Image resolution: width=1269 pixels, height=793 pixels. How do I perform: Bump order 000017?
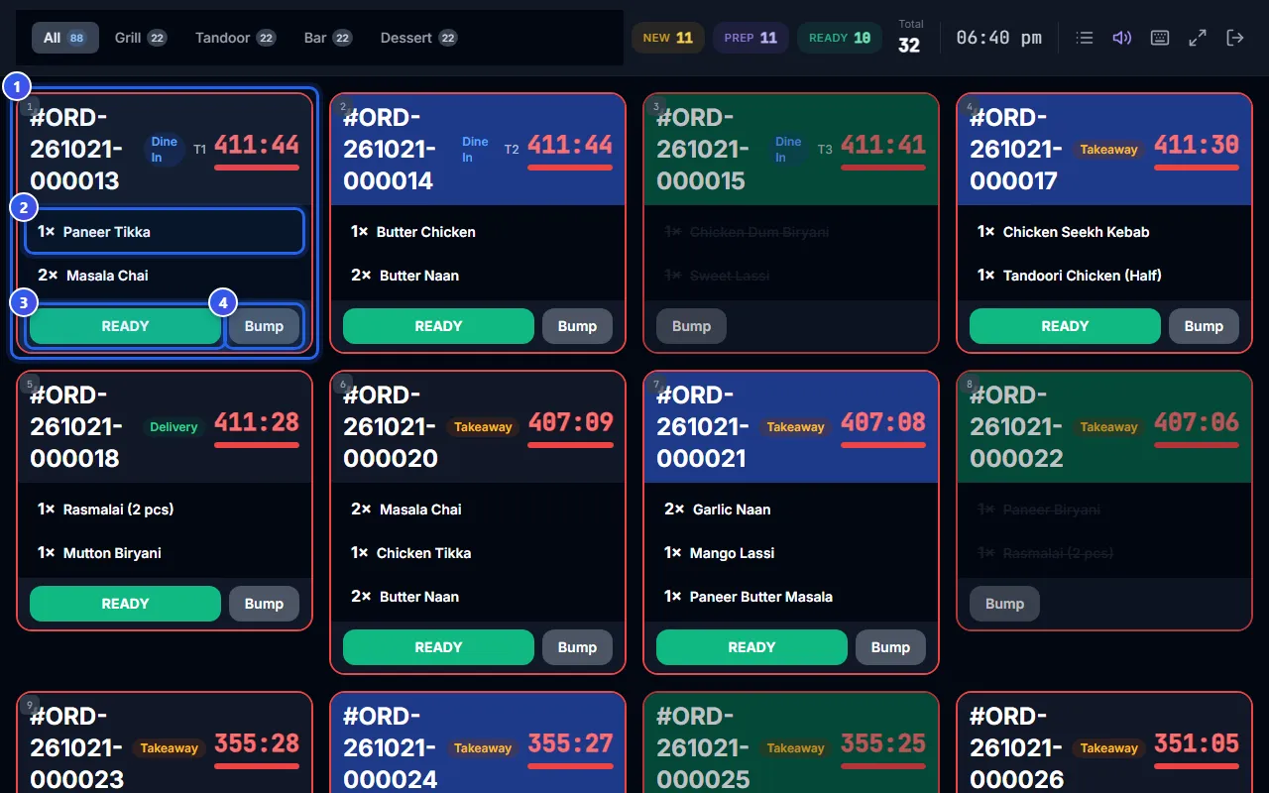1204,326
